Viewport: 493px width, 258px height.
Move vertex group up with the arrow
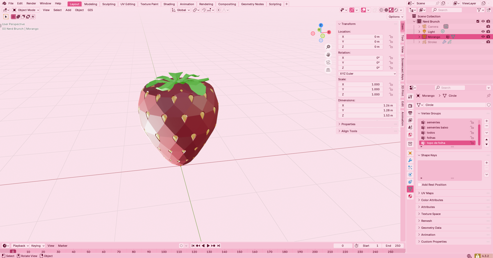[487, 140]
